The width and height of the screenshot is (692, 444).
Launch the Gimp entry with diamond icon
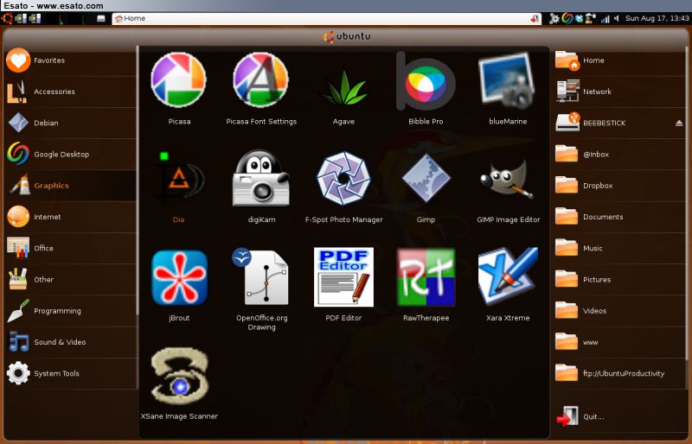tap(426, 187)
